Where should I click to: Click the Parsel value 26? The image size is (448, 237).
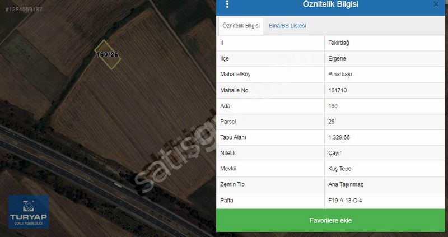(x=332, y=122)
